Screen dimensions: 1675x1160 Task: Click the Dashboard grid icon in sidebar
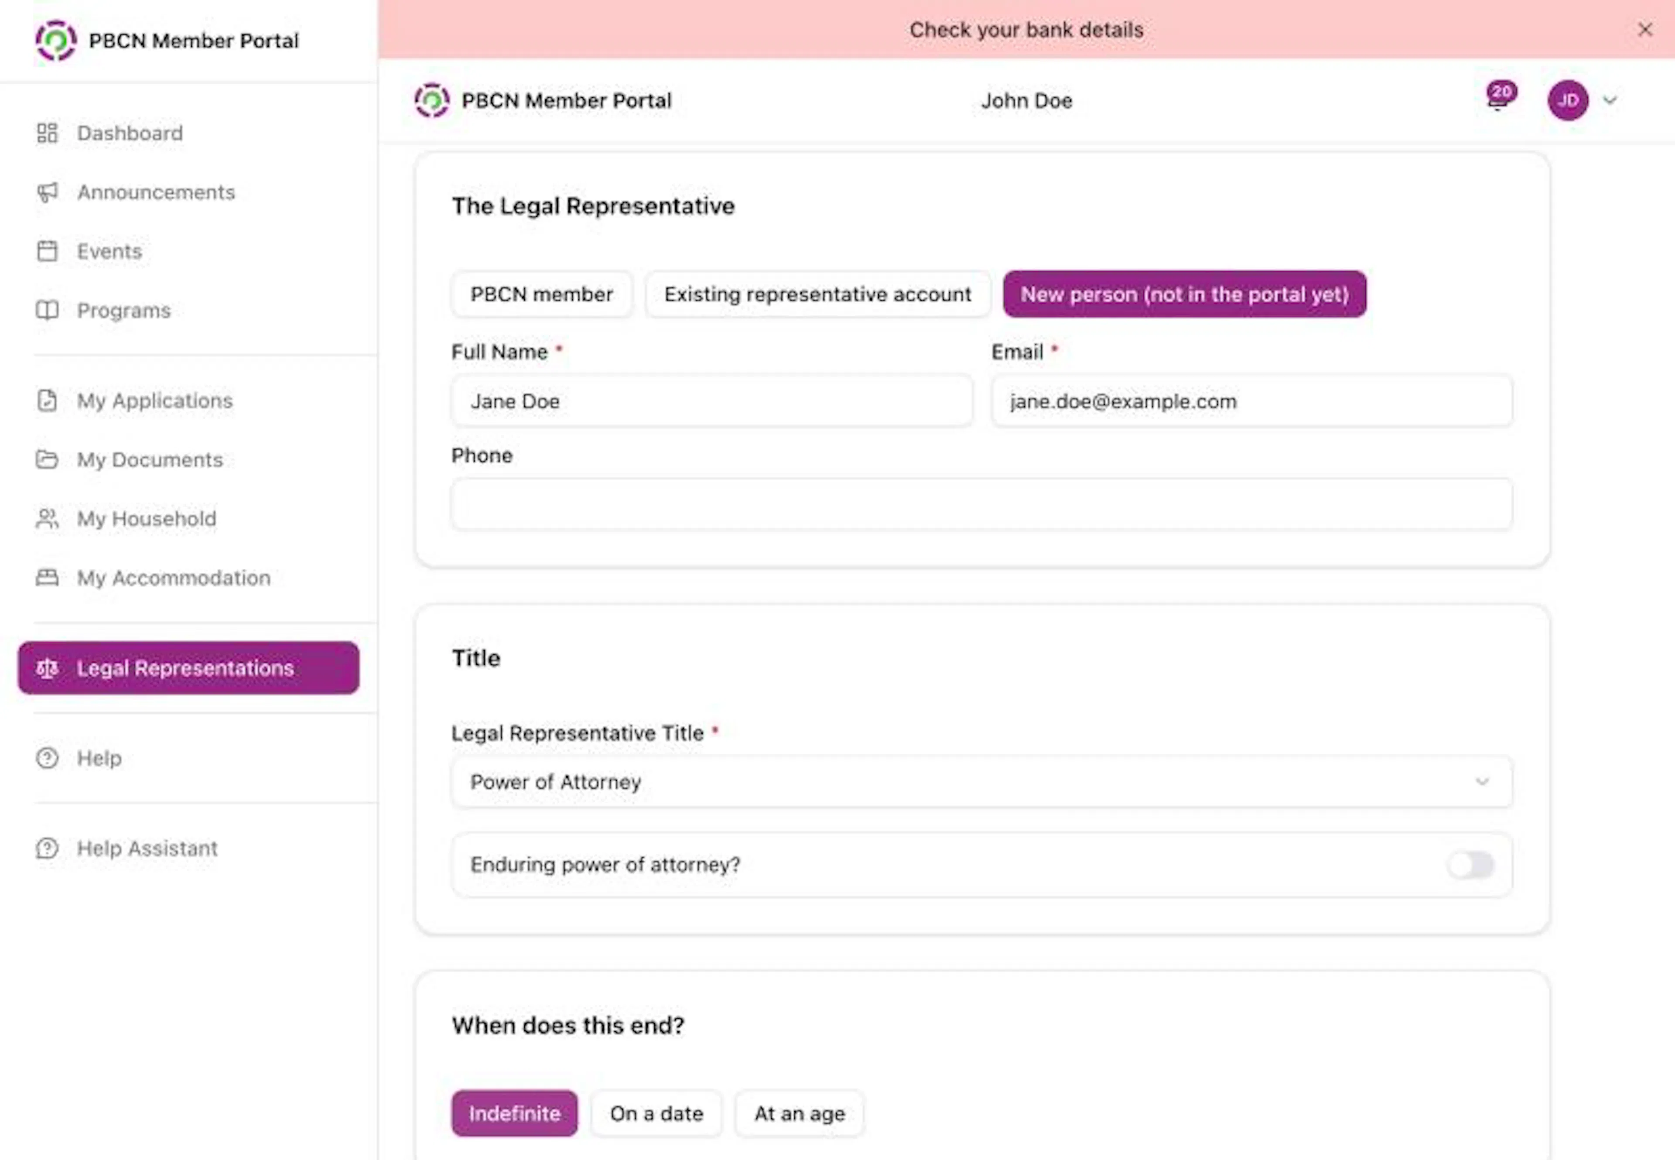[47, 133]
